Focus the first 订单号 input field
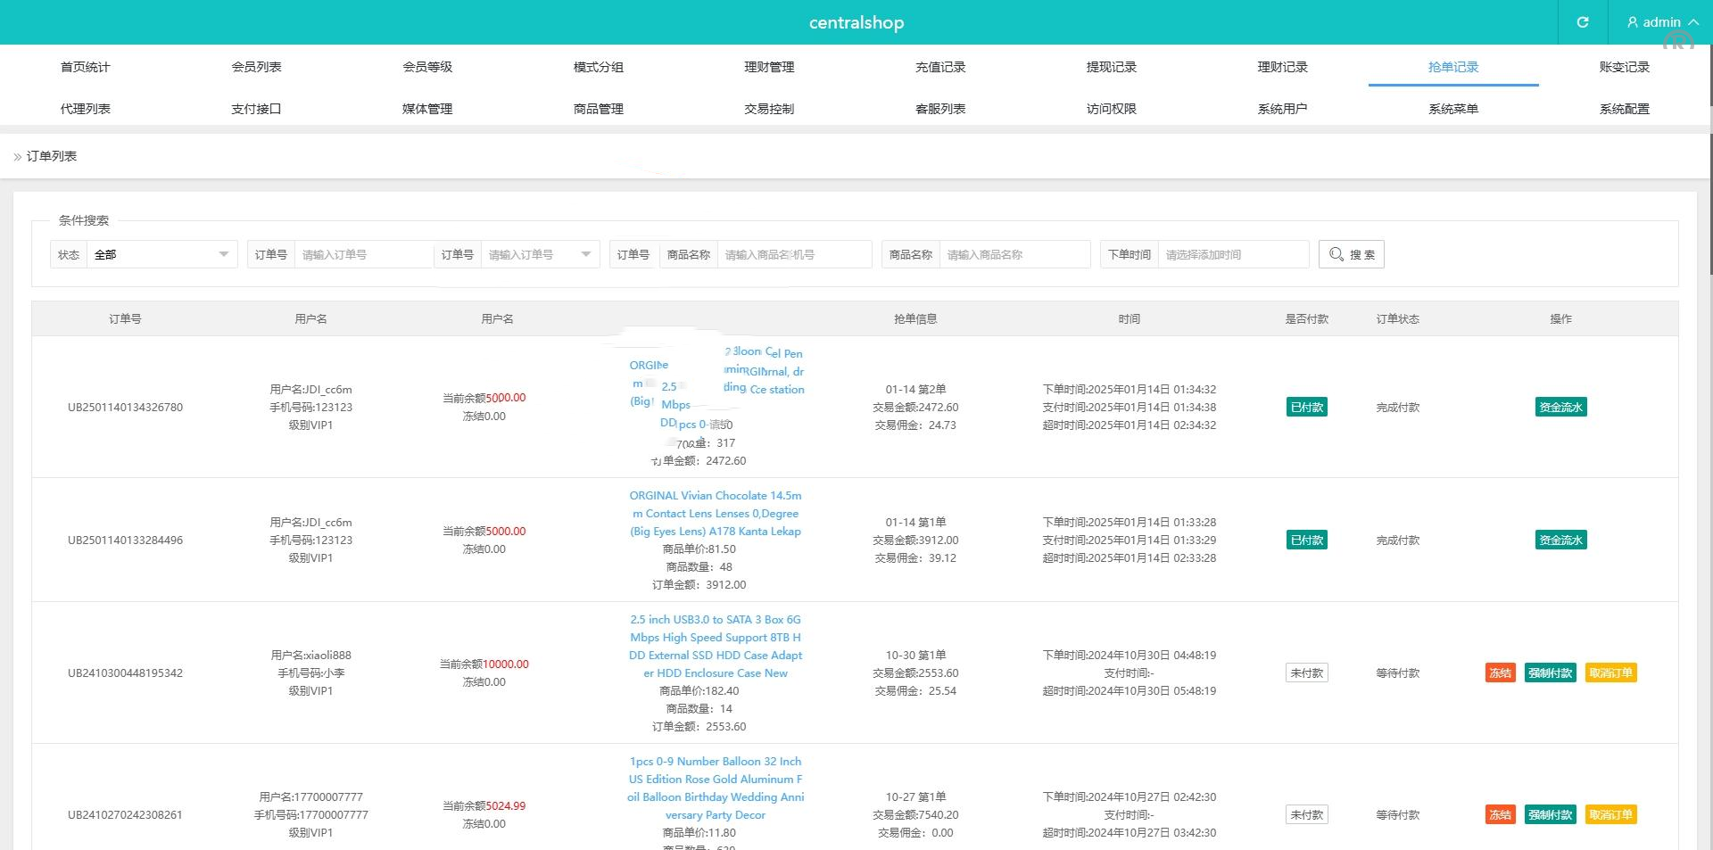The height and width of the screenshot is (850, 1713). (x=363, y=254)
